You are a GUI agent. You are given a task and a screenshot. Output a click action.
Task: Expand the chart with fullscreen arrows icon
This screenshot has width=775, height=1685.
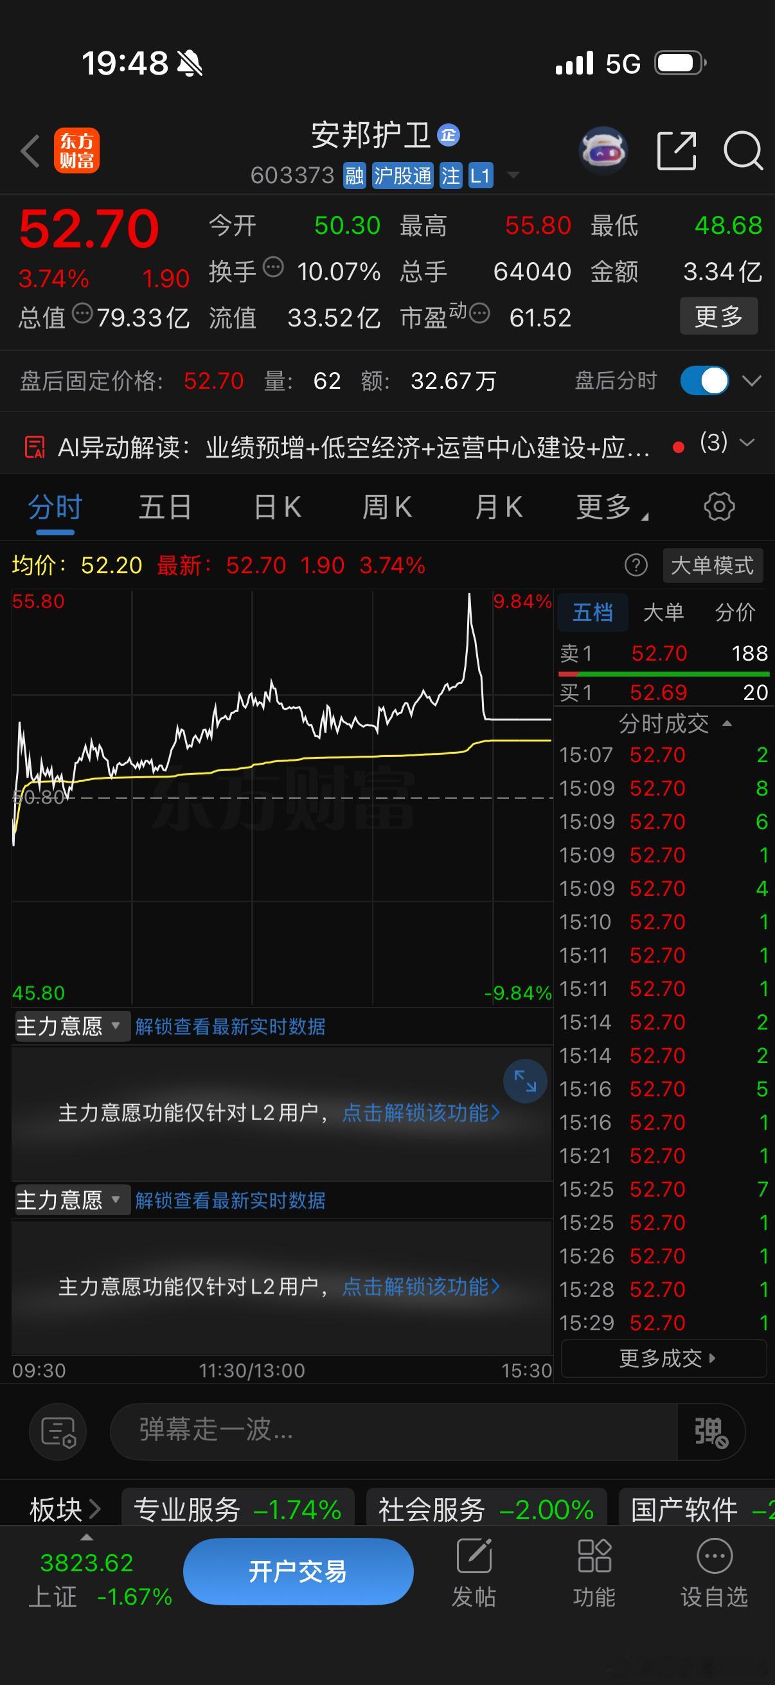pyautogui.click(x=525, y=1081)
